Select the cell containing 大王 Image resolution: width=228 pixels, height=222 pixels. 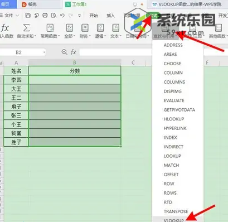coord(16,89)
